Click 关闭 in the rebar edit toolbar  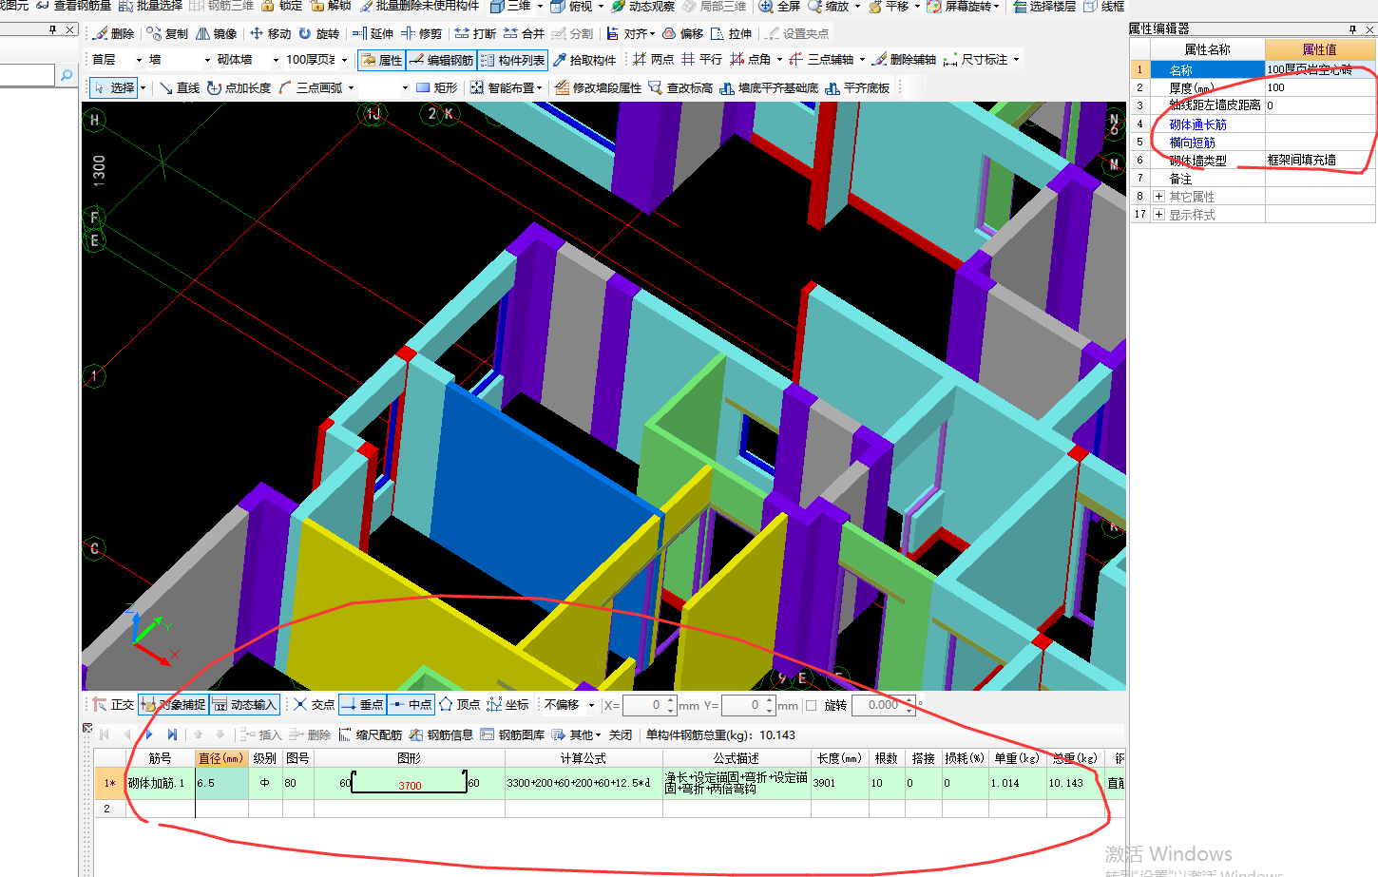click(x=621, y=734)
